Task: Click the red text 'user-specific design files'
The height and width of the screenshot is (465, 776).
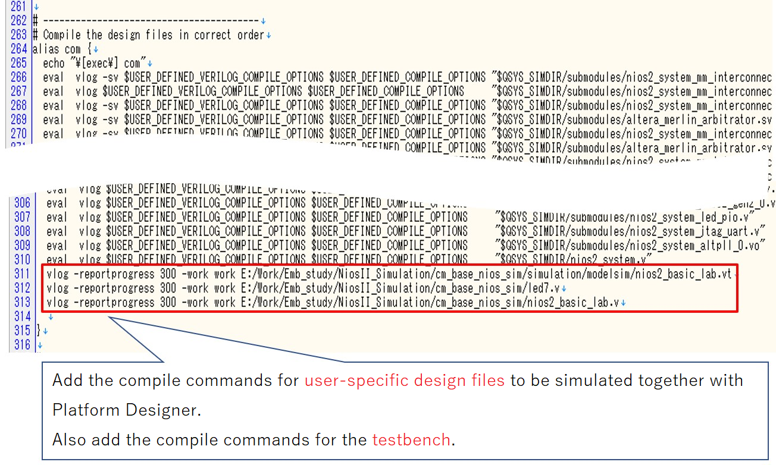Action: point(401,380)
